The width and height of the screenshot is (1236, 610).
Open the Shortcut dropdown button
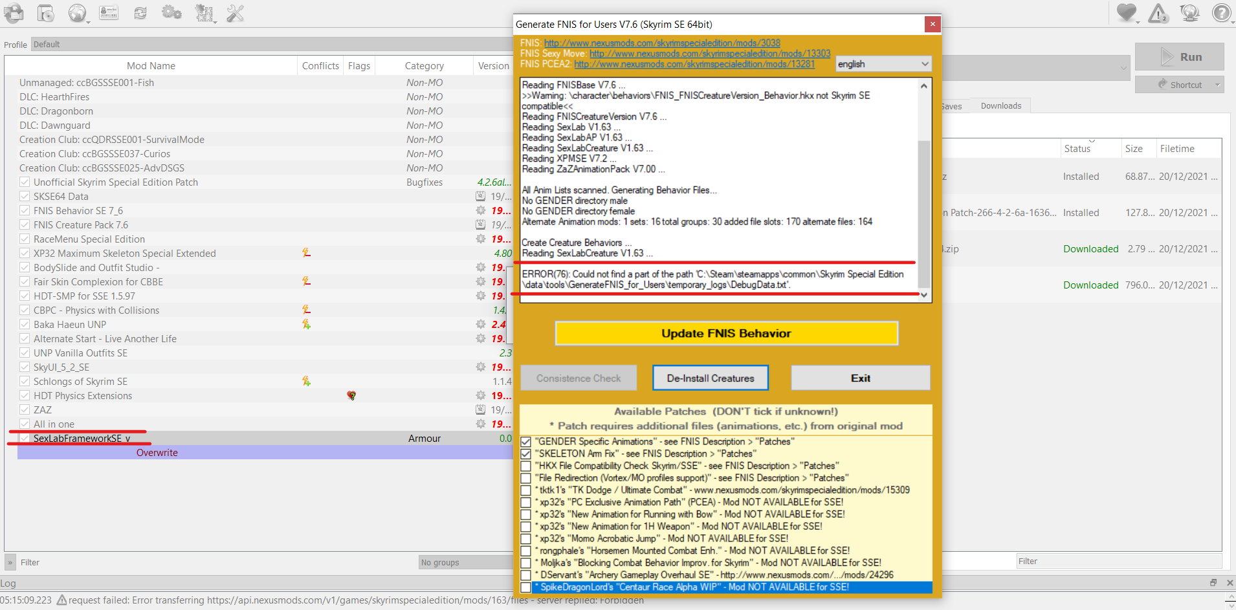[1179, 85]
